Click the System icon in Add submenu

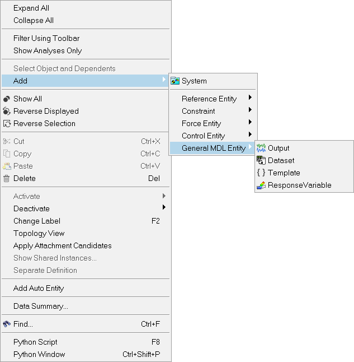click(x=175, y=81)
